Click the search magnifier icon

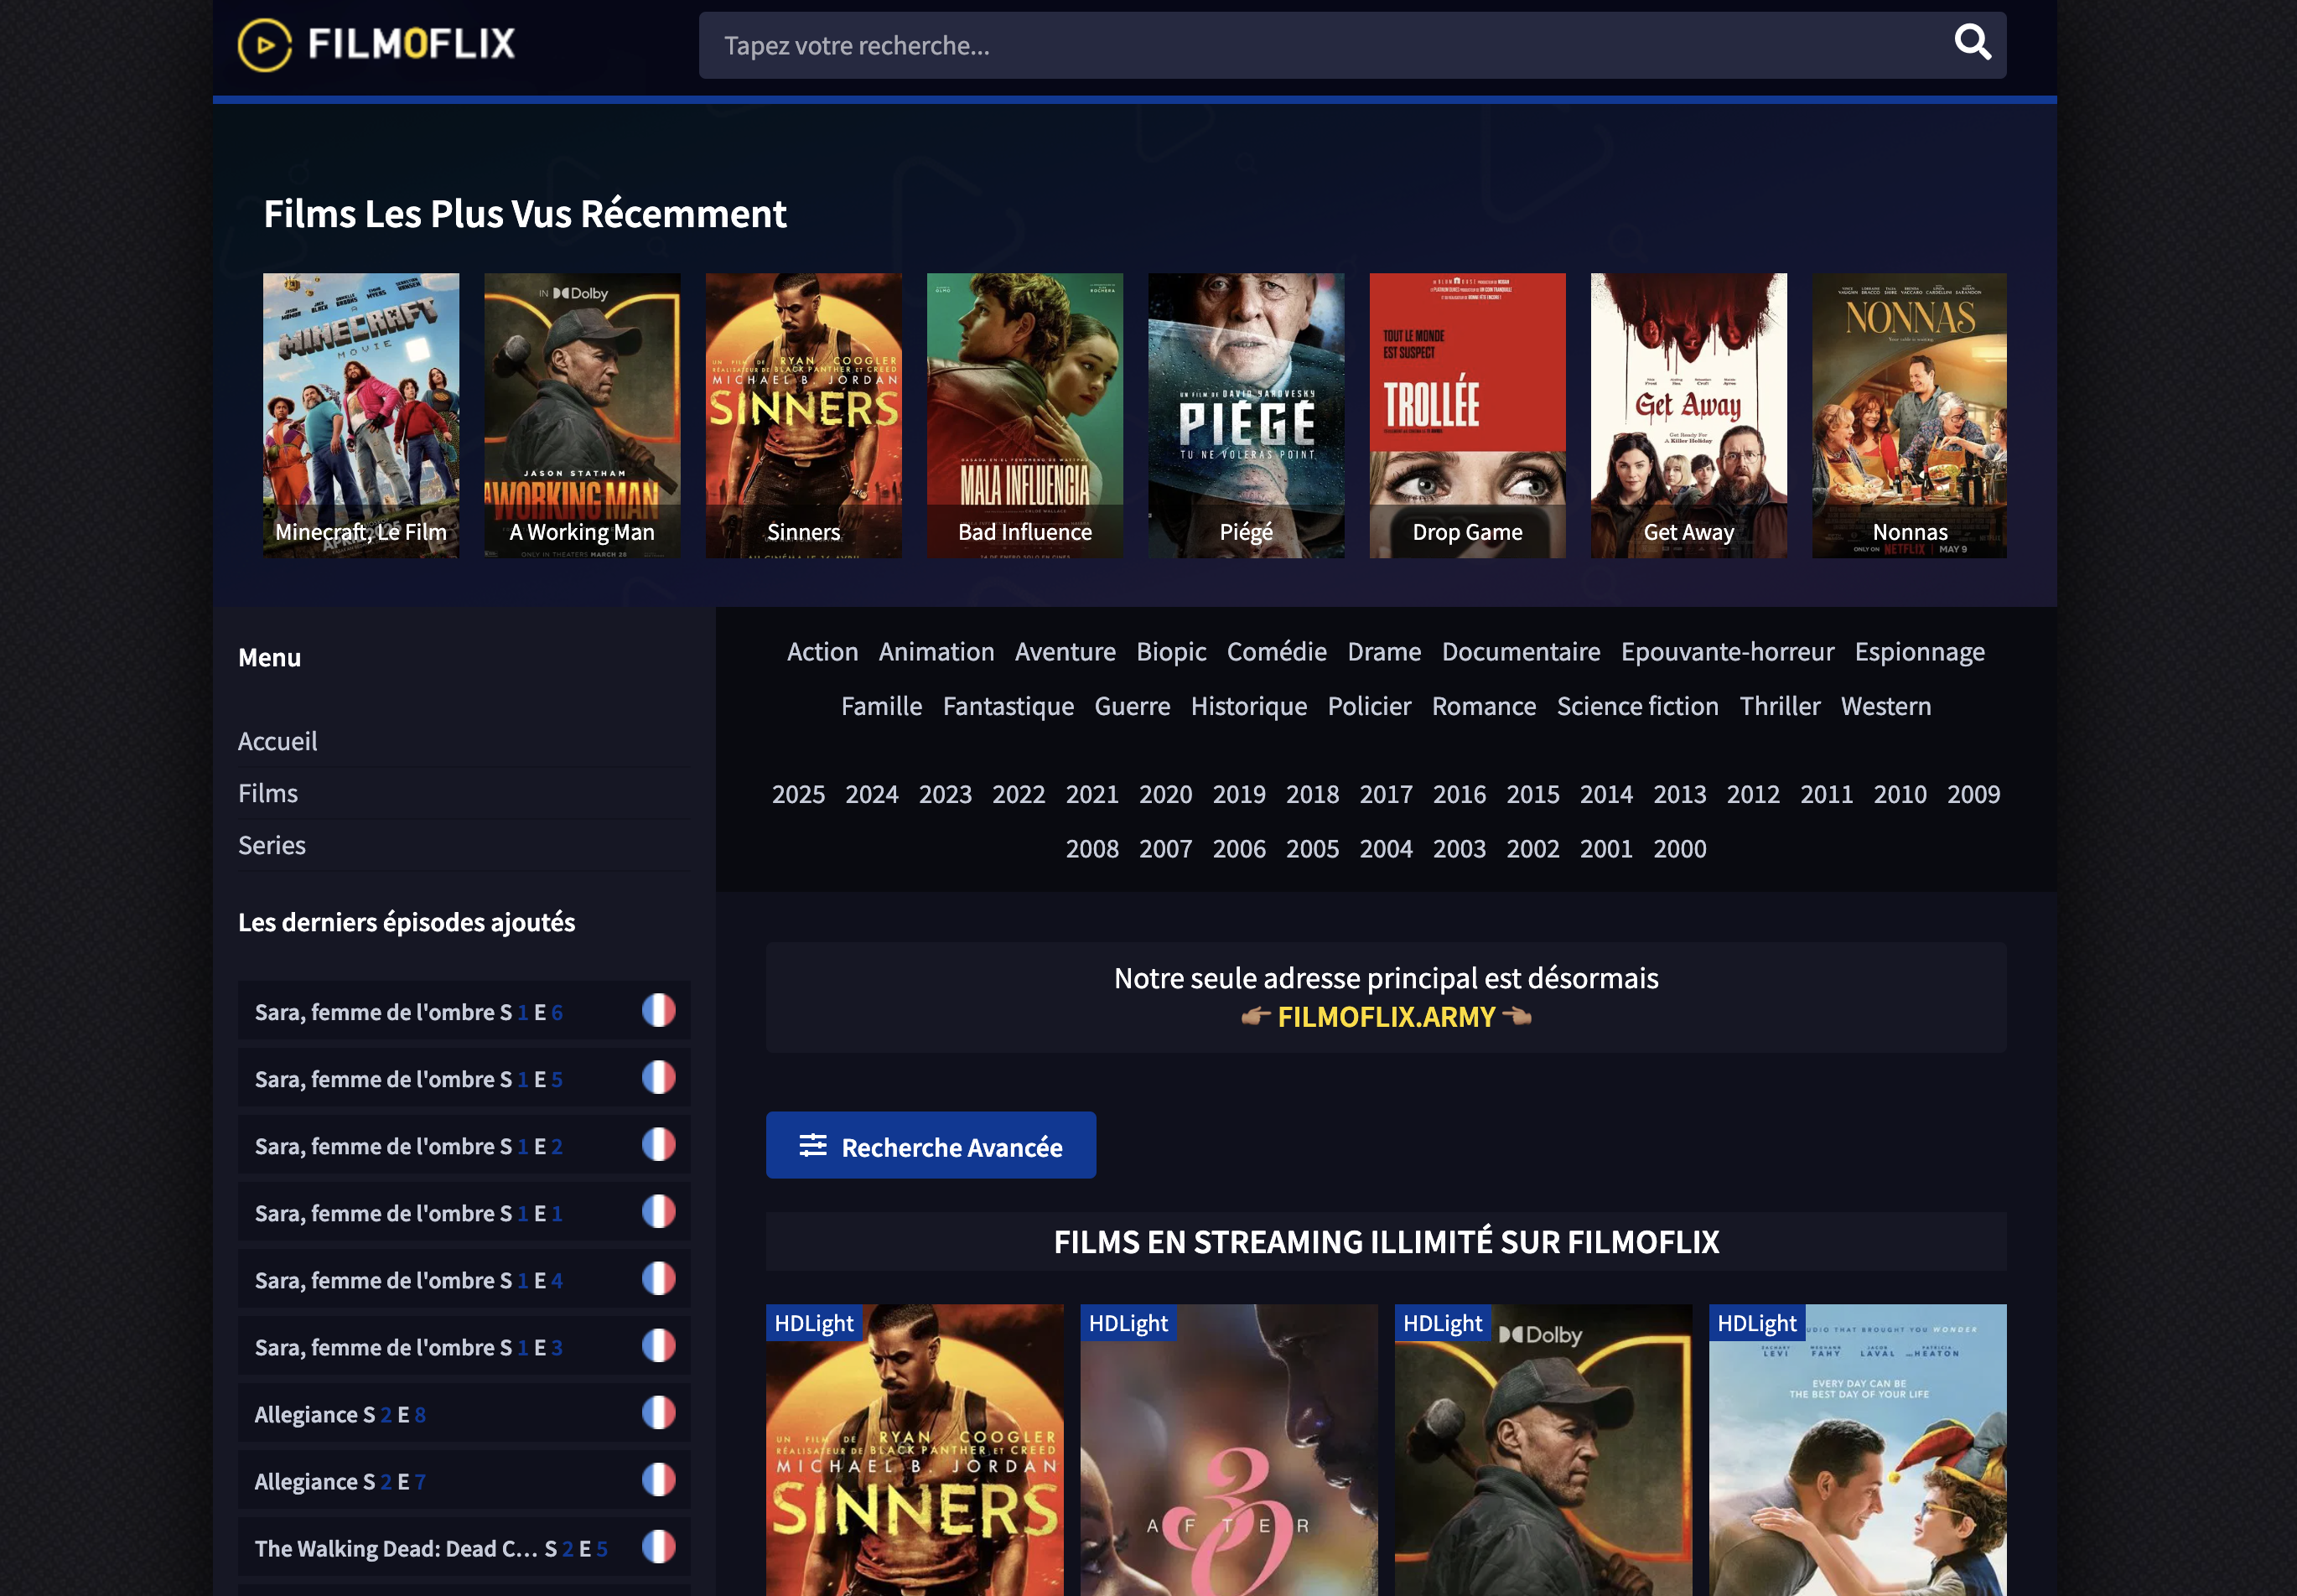point(1972,43)
